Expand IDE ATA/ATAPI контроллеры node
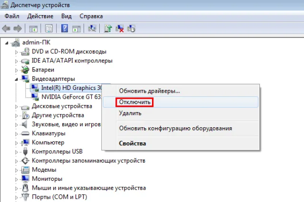Screen dimensions: 304x202 coord(16,61)
